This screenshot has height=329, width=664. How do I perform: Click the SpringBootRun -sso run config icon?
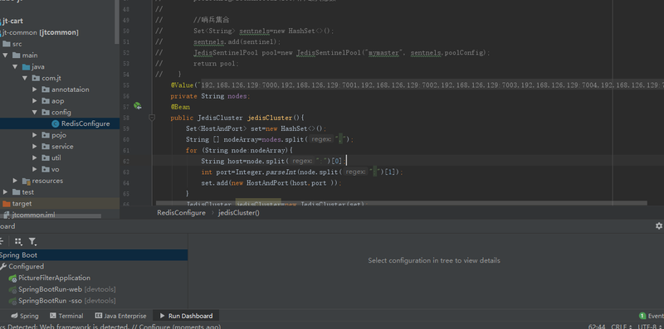pyautogui.click(x=12, y=301)
